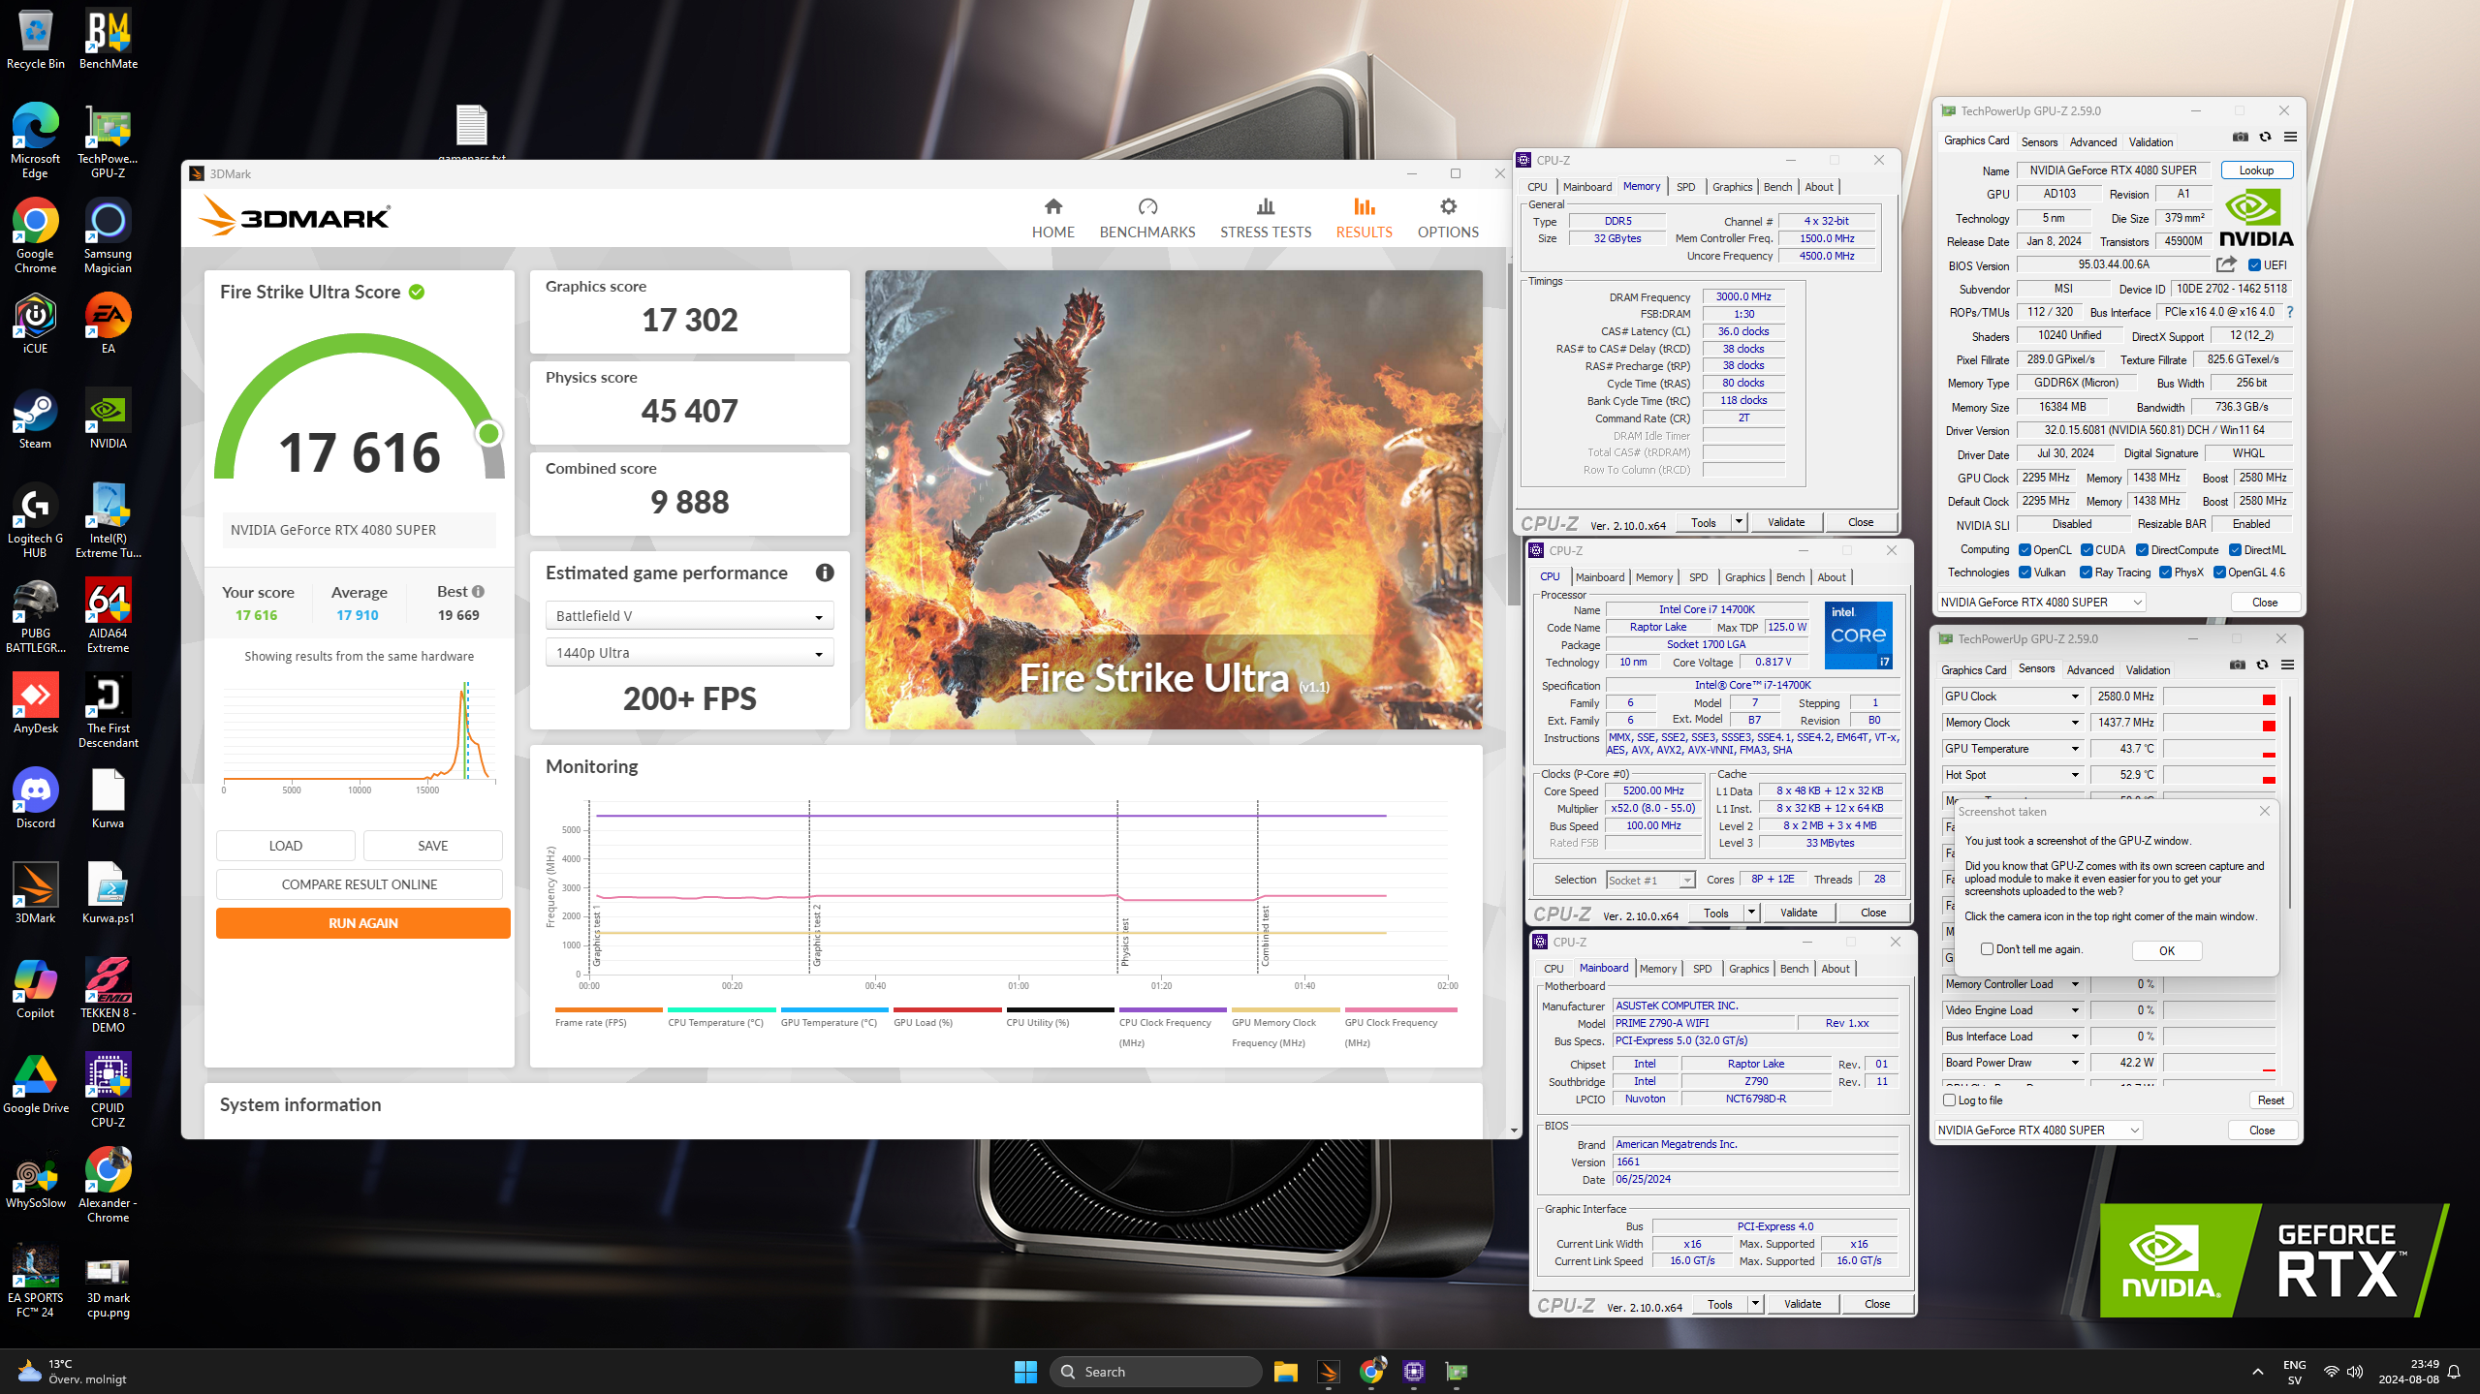
Task: Open Tools dropdown arrow in CPU-Z Memory window
Action: [x=1739, y=522]
